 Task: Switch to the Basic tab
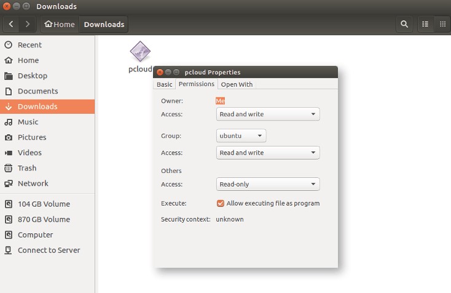click(164, 84)
